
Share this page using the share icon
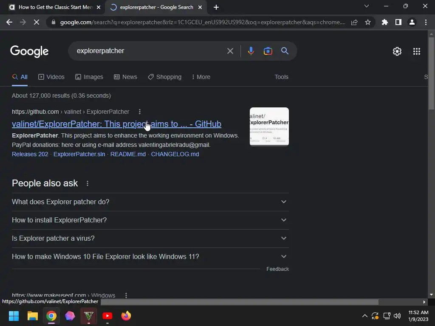tap(354, 22)
